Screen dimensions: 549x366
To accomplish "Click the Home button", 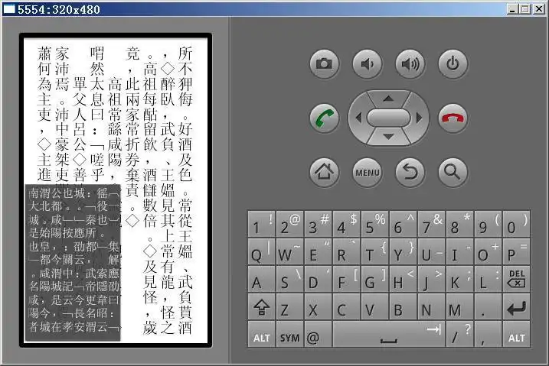I will tap(324, 172).
